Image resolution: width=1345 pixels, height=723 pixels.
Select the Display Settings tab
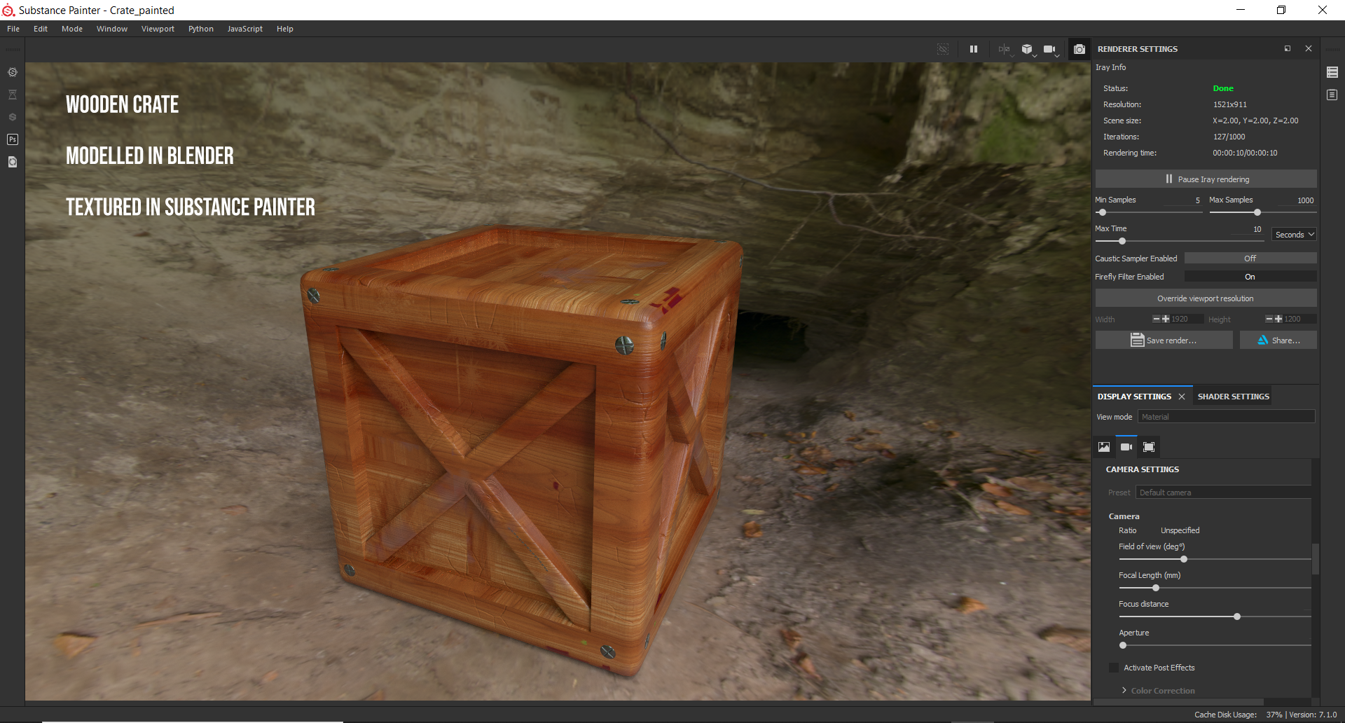(1134, 397)
